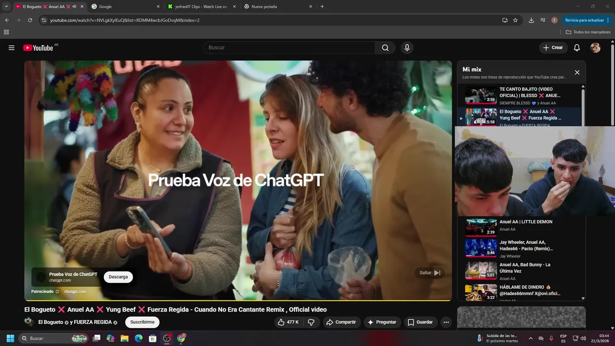Close the Mi mix playlist panel
This screenshot has width=615, height=346.
[577, 73]
